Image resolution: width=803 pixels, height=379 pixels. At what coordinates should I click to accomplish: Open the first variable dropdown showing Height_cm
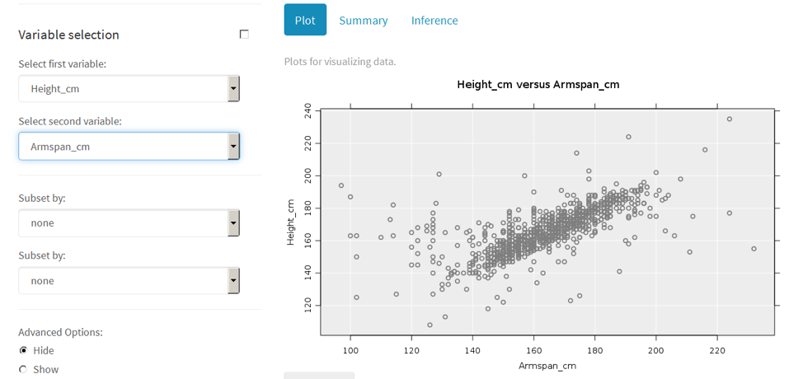(x=129, y=88)
